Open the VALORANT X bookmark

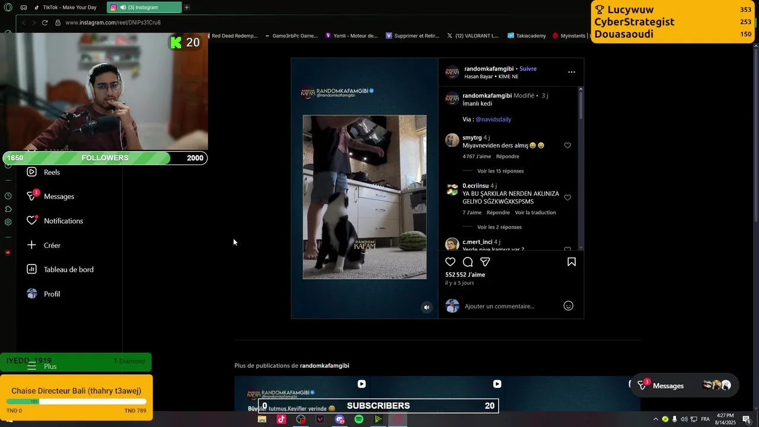click(473, 36)
